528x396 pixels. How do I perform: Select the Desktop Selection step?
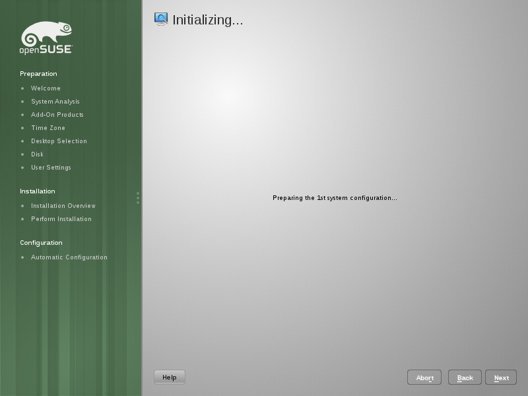[x=59, y=141]
